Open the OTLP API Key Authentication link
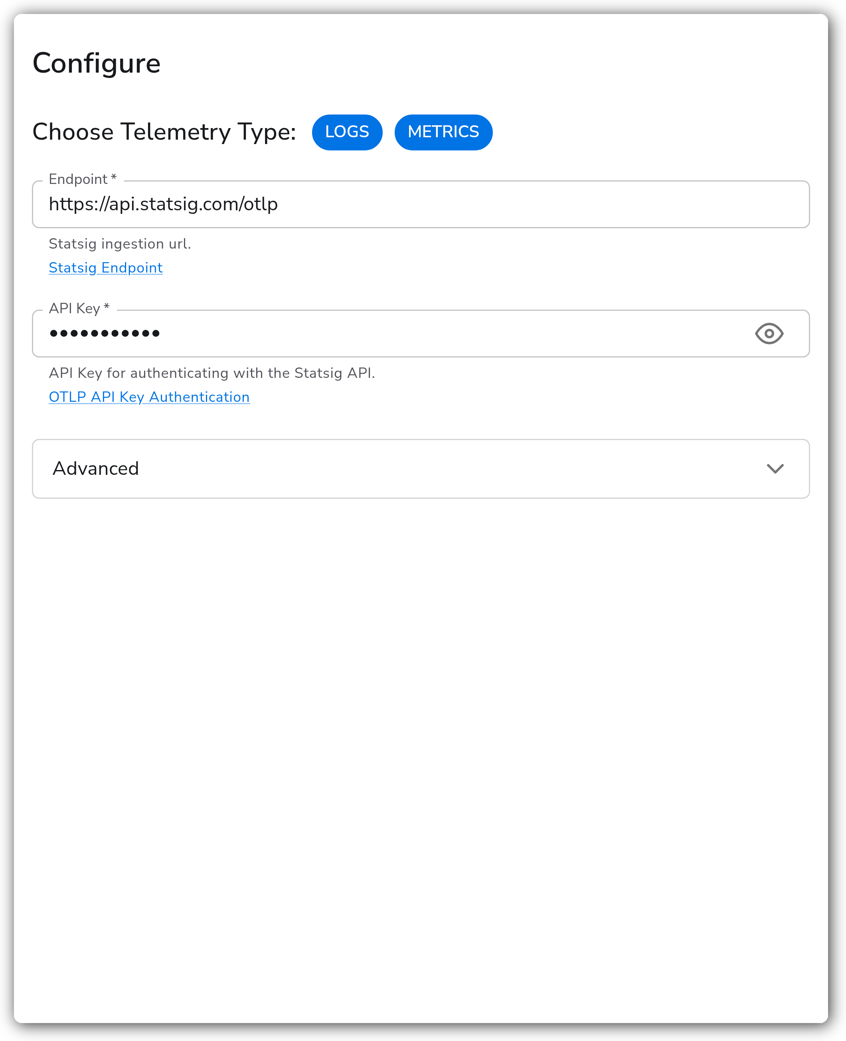Image resolution: width=846 pixels, height=1041 pixels. [149, 397]
